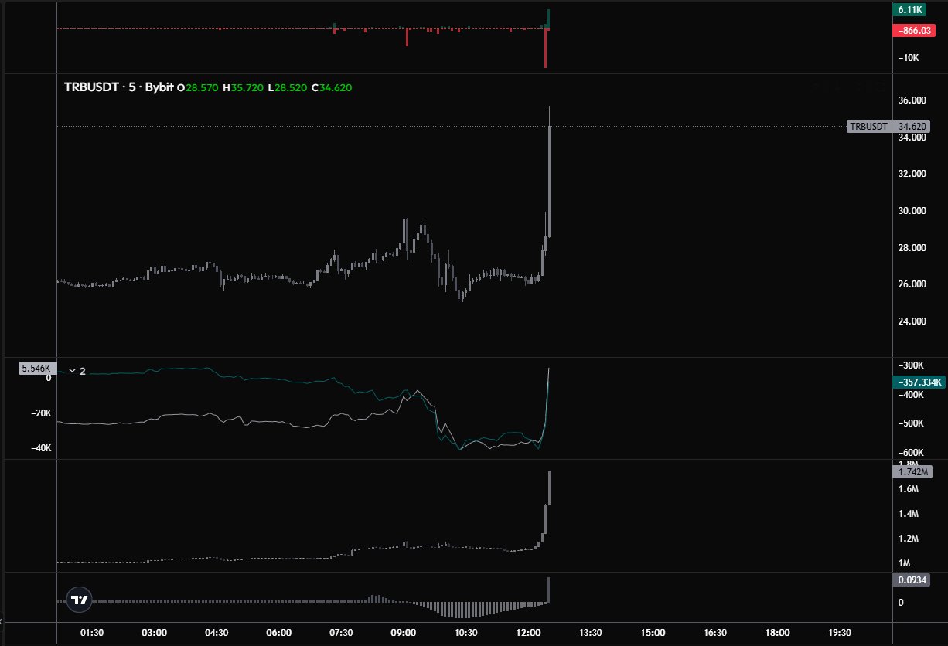The width and height of the screenshot is (948, 646).
Task: Click the 24.000 price scale tick
Action: pos(912,321)
